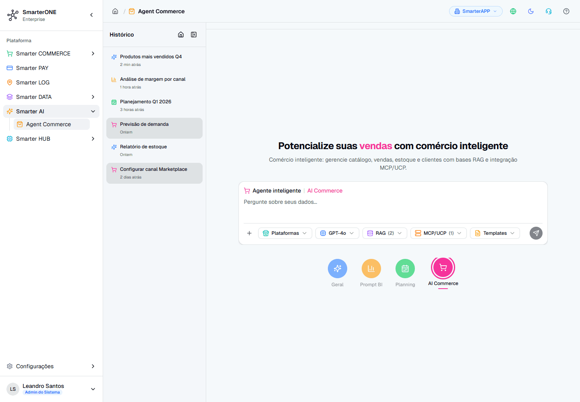Send the message with paper plane button
The image size is (580, 402).
click(536, 233)
